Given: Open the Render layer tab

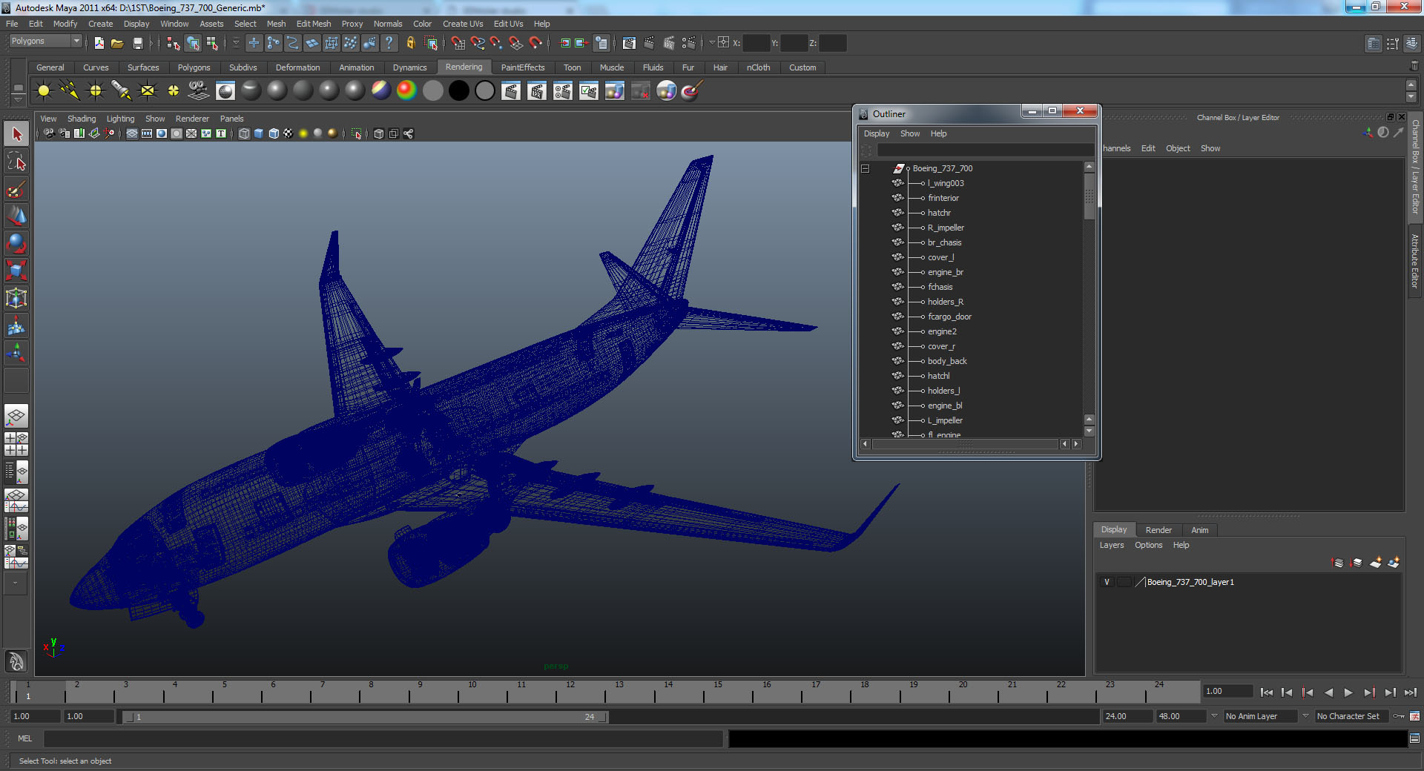Looking at the screenshot, I should [1158, 530].
